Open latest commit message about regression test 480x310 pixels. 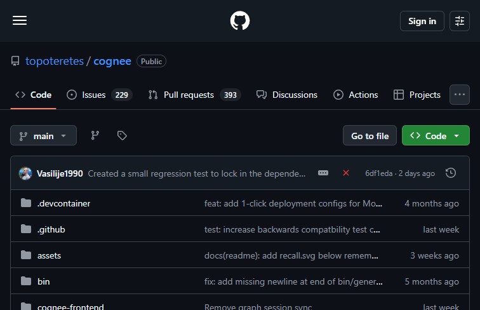point(197,173)
